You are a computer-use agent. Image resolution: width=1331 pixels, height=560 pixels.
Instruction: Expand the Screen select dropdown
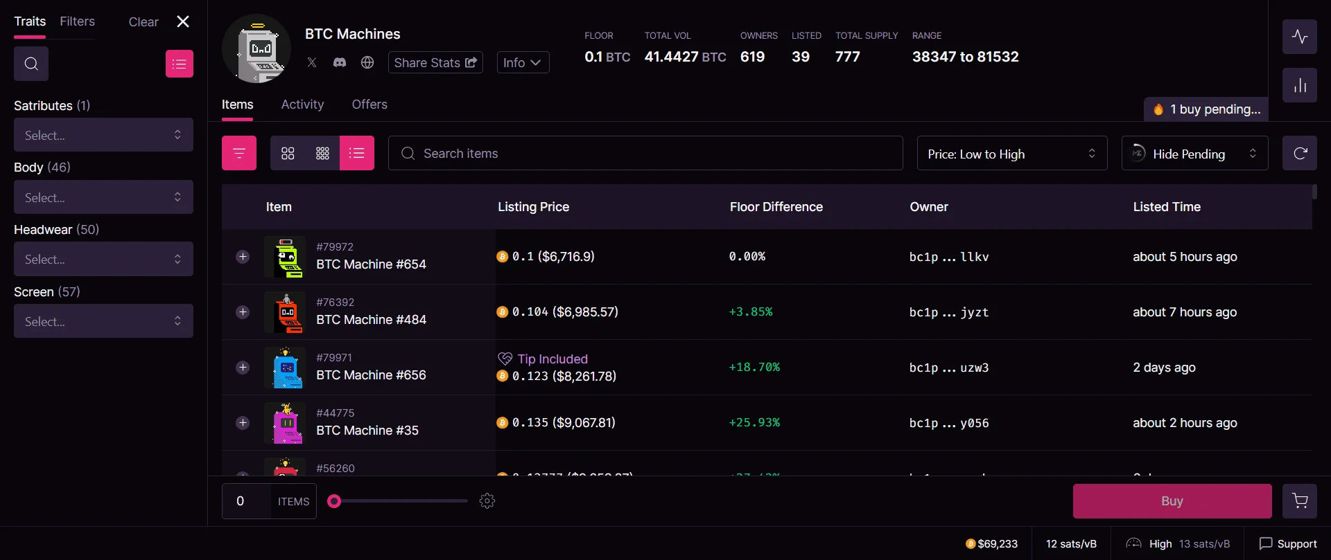tap(103, 321)
